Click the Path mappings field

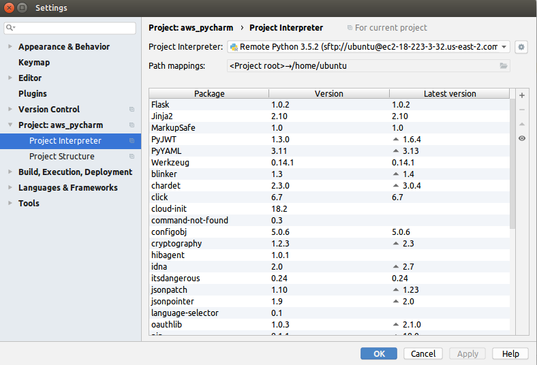pyautogui.click(x=369, y=65)
